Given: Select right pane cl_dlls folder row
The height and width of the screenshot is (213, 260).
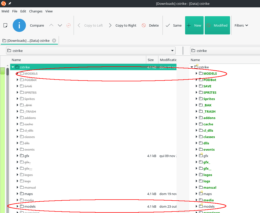Looking at the screenshot, I should point(224,130).
